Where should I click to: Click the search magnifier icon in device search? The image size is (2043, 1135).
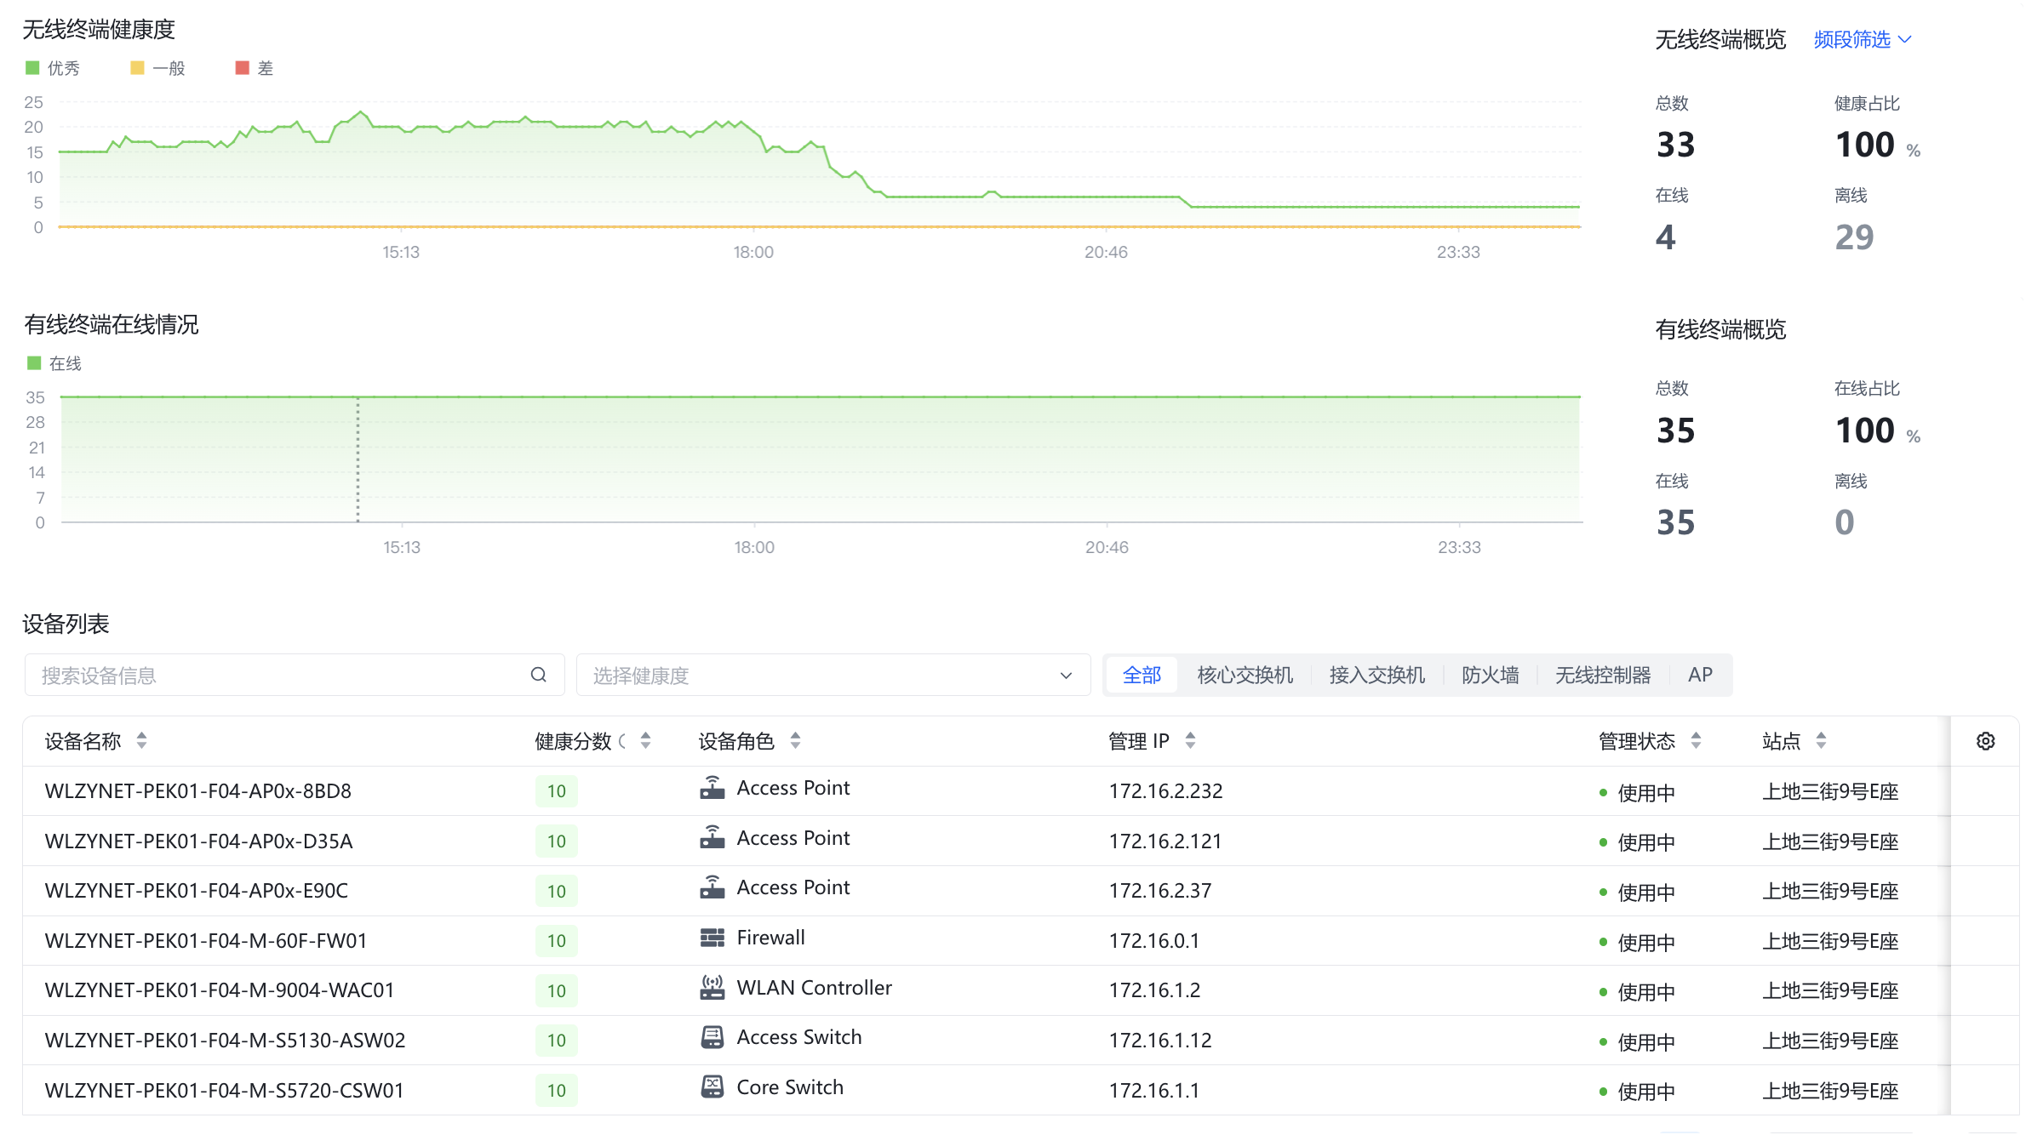pyautogui.click(x=539, y=675)
